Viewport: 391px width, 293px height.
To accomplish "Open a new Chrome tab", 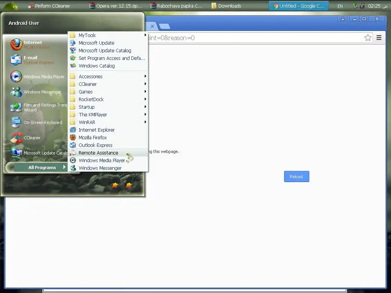I will (165, 26).
